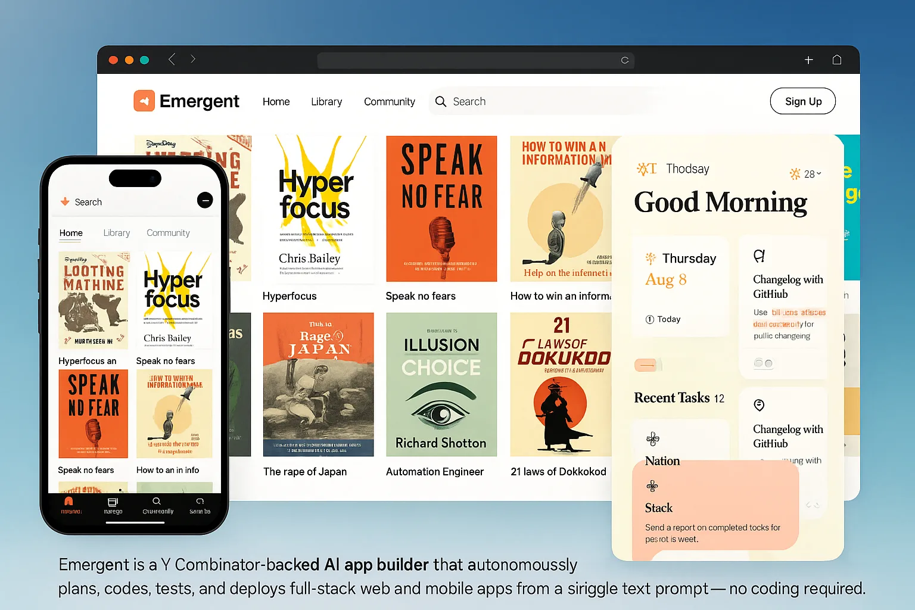Image resolution: width=915 pixels, height=610 pixels.
Task: Open the Hyperfocus title link on the website
Action: click(290, 296)
